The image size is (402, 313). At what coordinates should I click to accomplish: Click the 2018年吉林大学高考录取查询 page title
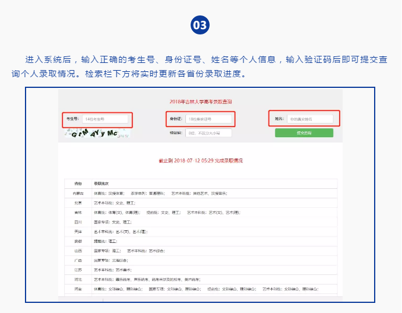[x=200, y=102]
